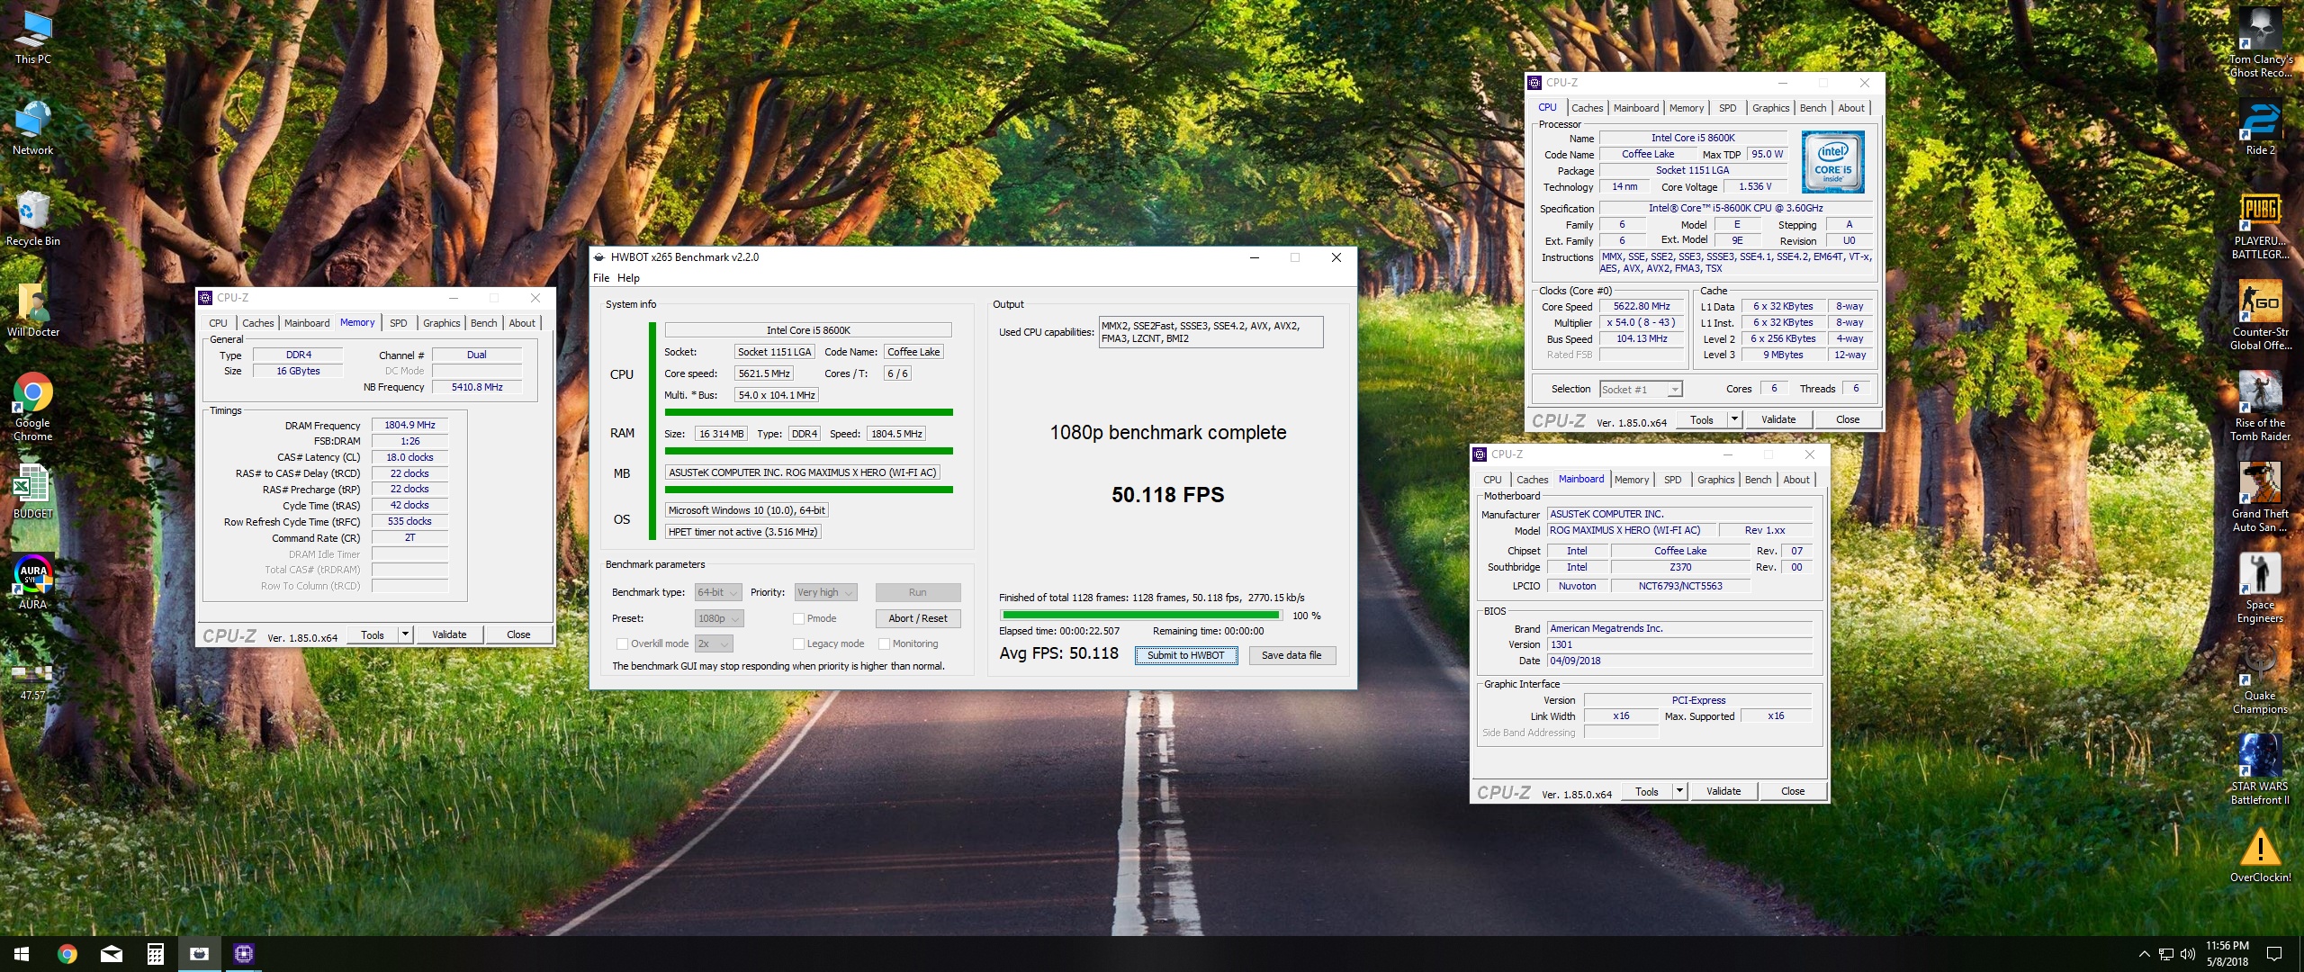Click the Tools button in CPU tab CPU-Z window

coord(1701,419)
